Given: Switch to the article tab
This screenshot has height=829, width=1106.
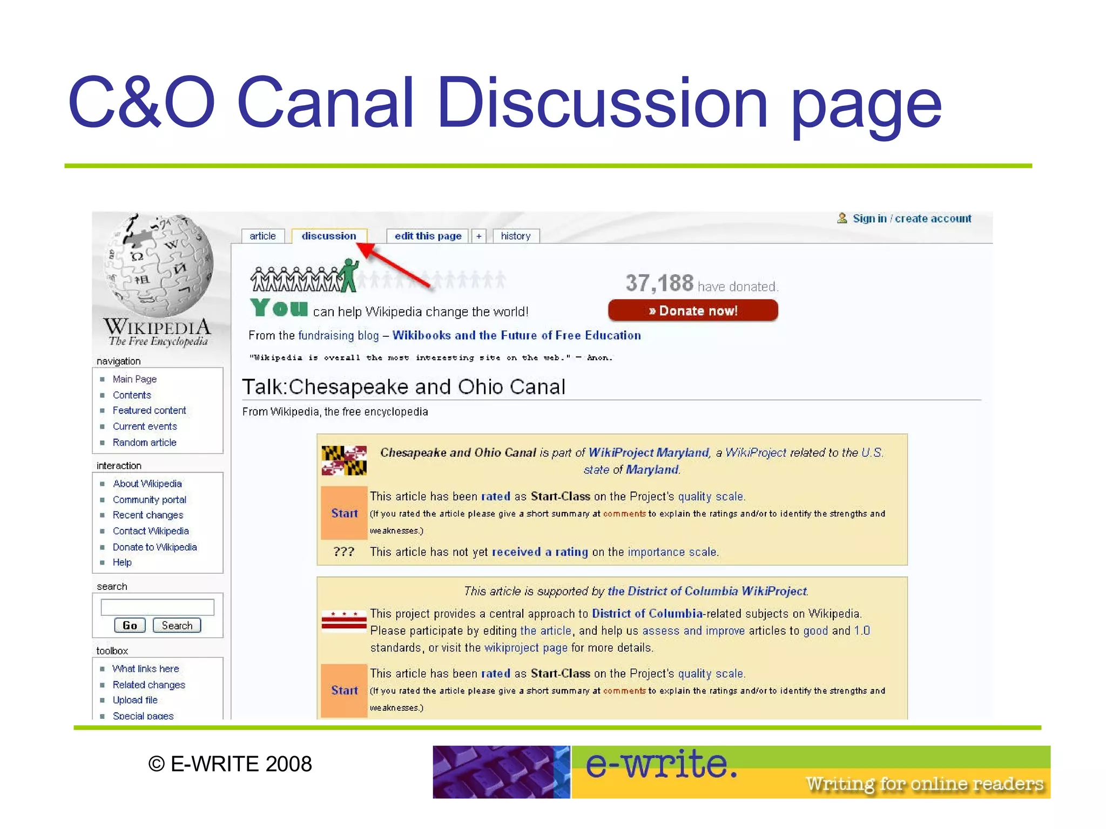Looking at the screenshot, I should click(262, 236).
